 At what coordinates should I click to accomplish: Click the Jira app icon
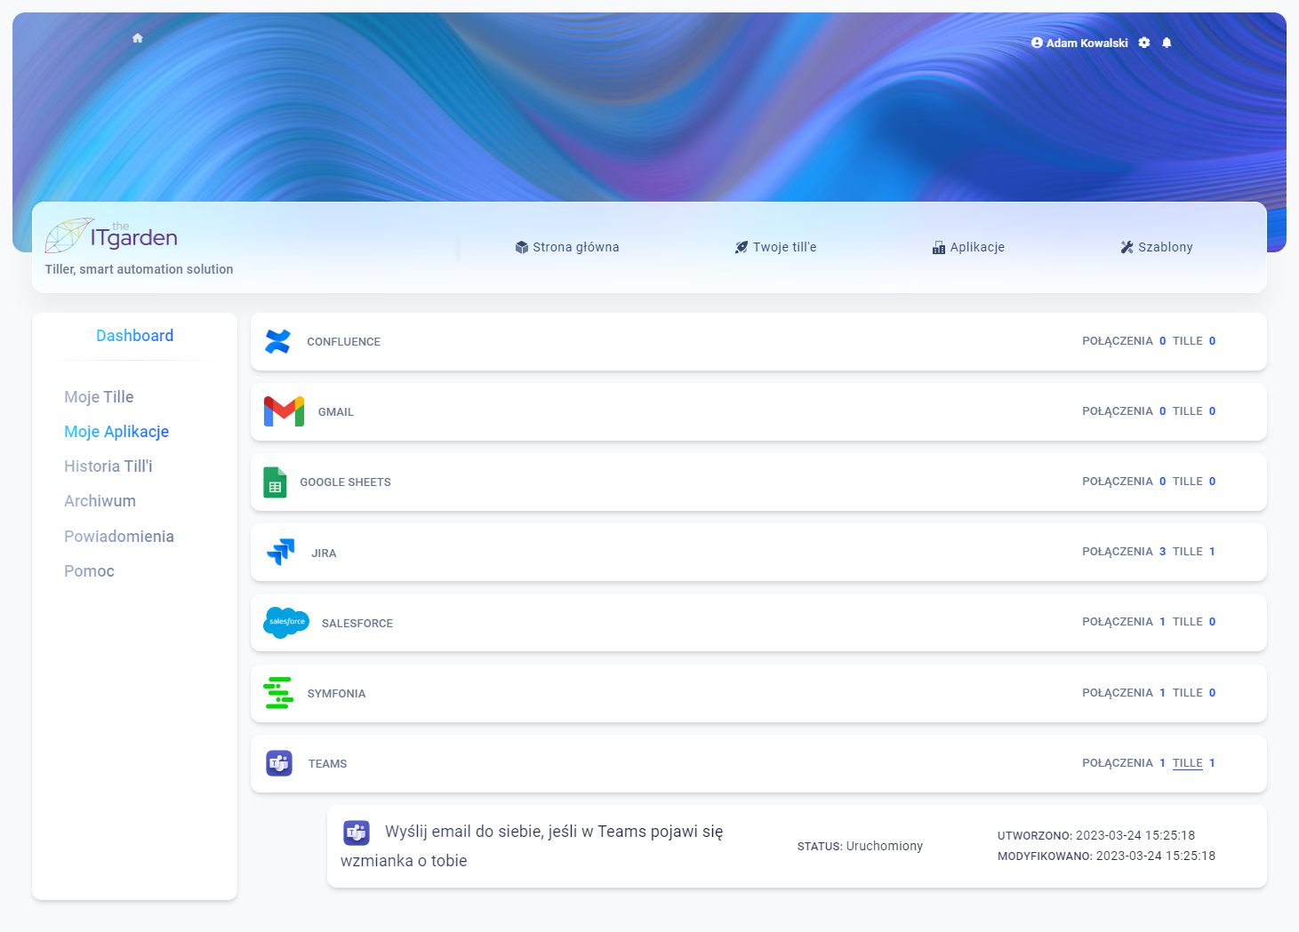coord(281,553)
